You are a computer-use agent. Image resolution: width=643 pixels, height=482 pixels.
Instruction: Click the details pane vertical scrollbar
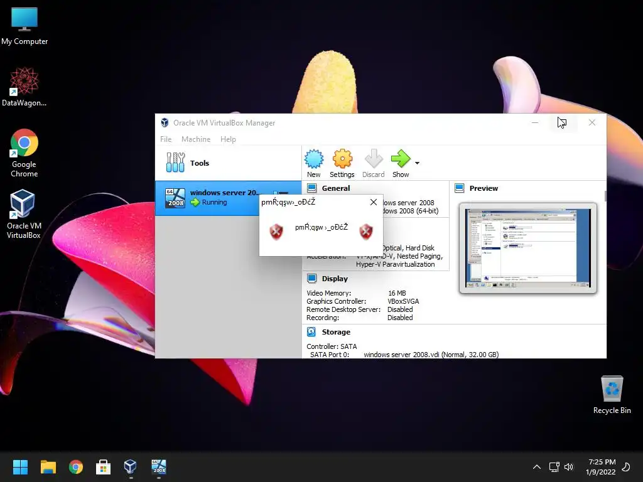pos(605,196)
